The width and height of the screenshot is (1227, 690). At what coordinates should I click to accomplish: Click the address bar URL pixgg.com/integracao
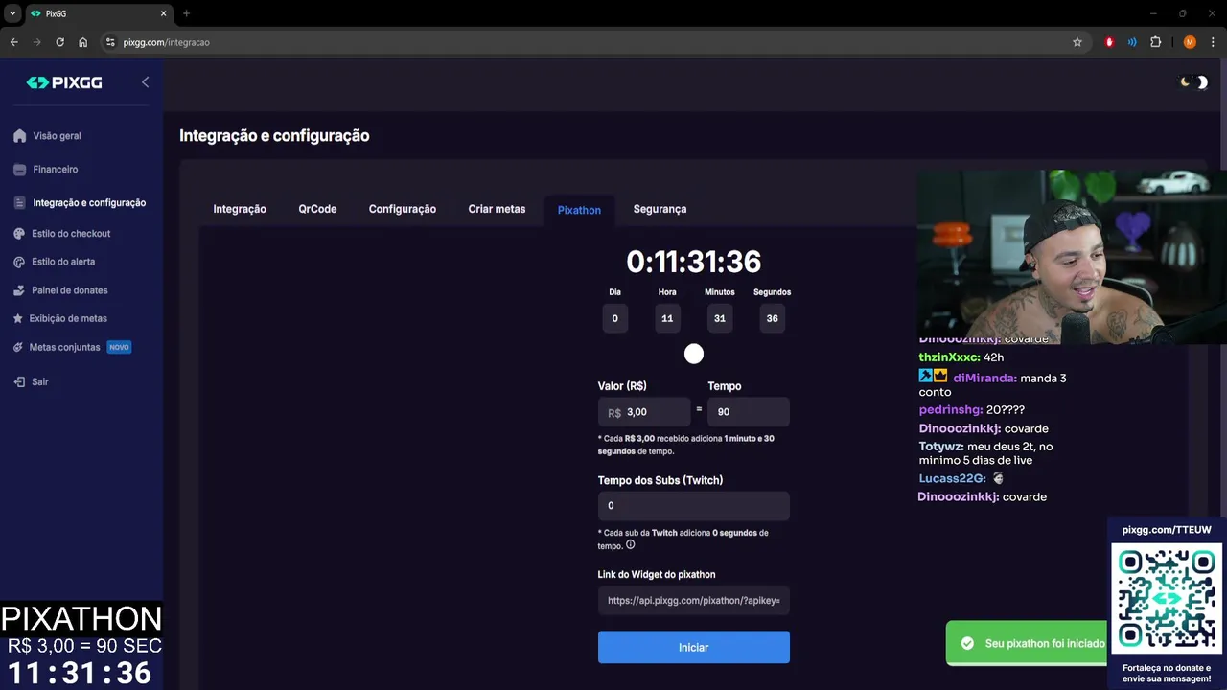(x=167, y=42)
